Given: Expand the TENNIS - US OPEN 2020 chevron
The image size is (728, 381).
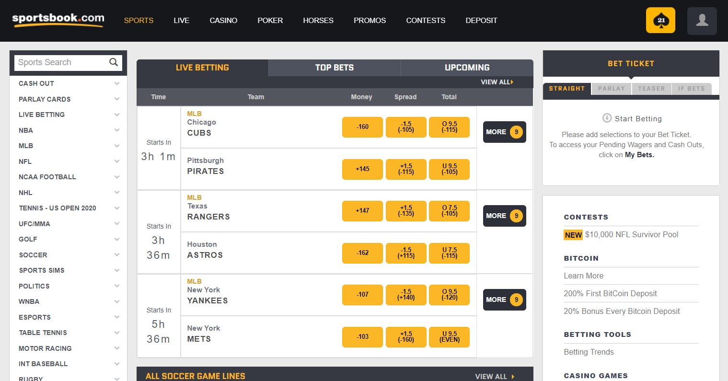Looking at the screenshot, I should [117, 208].
